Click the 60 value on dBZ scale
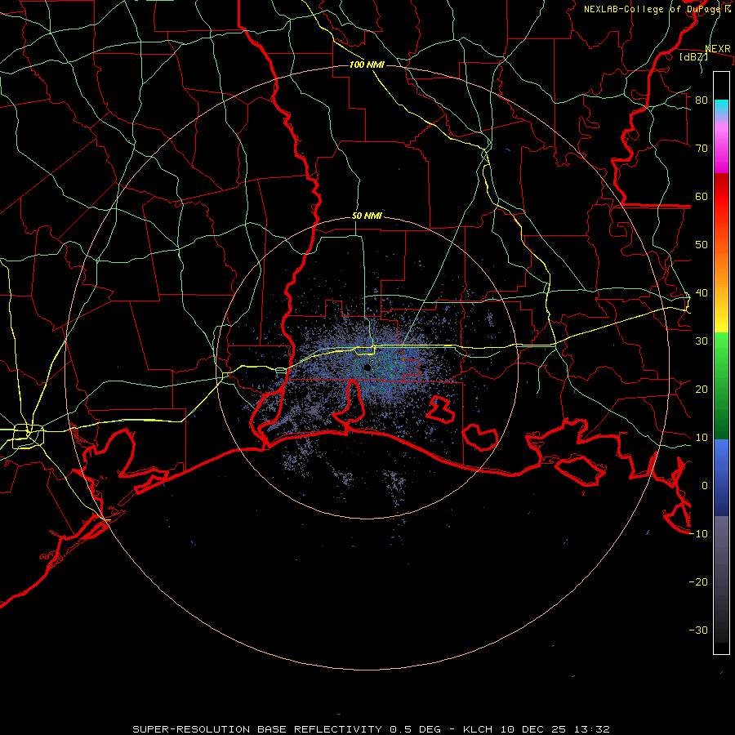 coord(702,197)
